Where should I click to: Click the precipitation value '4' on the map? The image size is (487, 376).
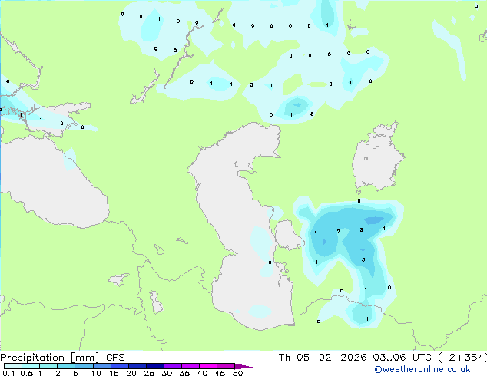[x=316, y=233]
